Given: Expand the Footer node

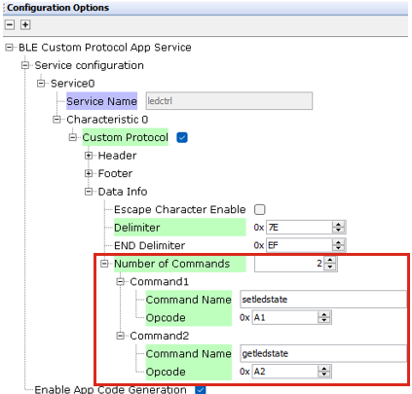Looking at the screenshot, I should coord(89,173).
